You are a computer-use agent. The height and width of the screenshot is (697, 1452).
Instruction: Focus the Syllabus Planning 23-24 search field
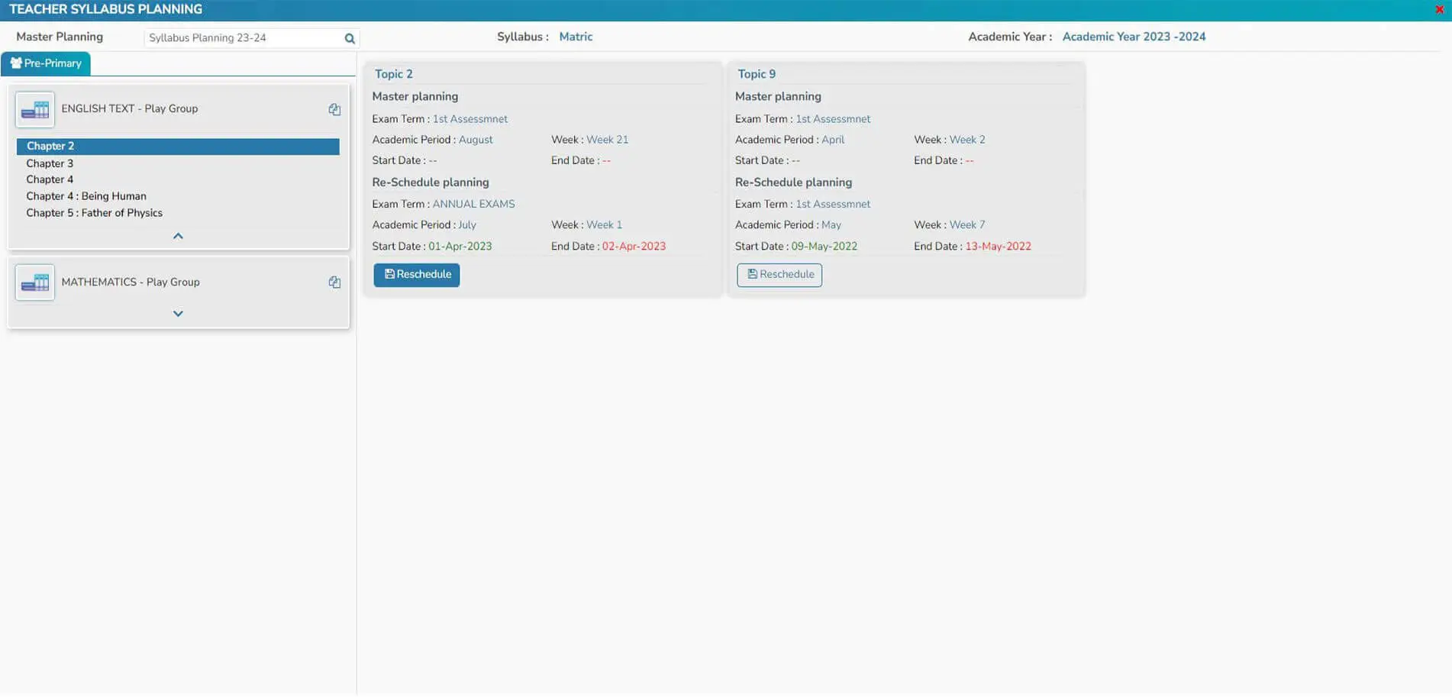click(x=243, y=38)
